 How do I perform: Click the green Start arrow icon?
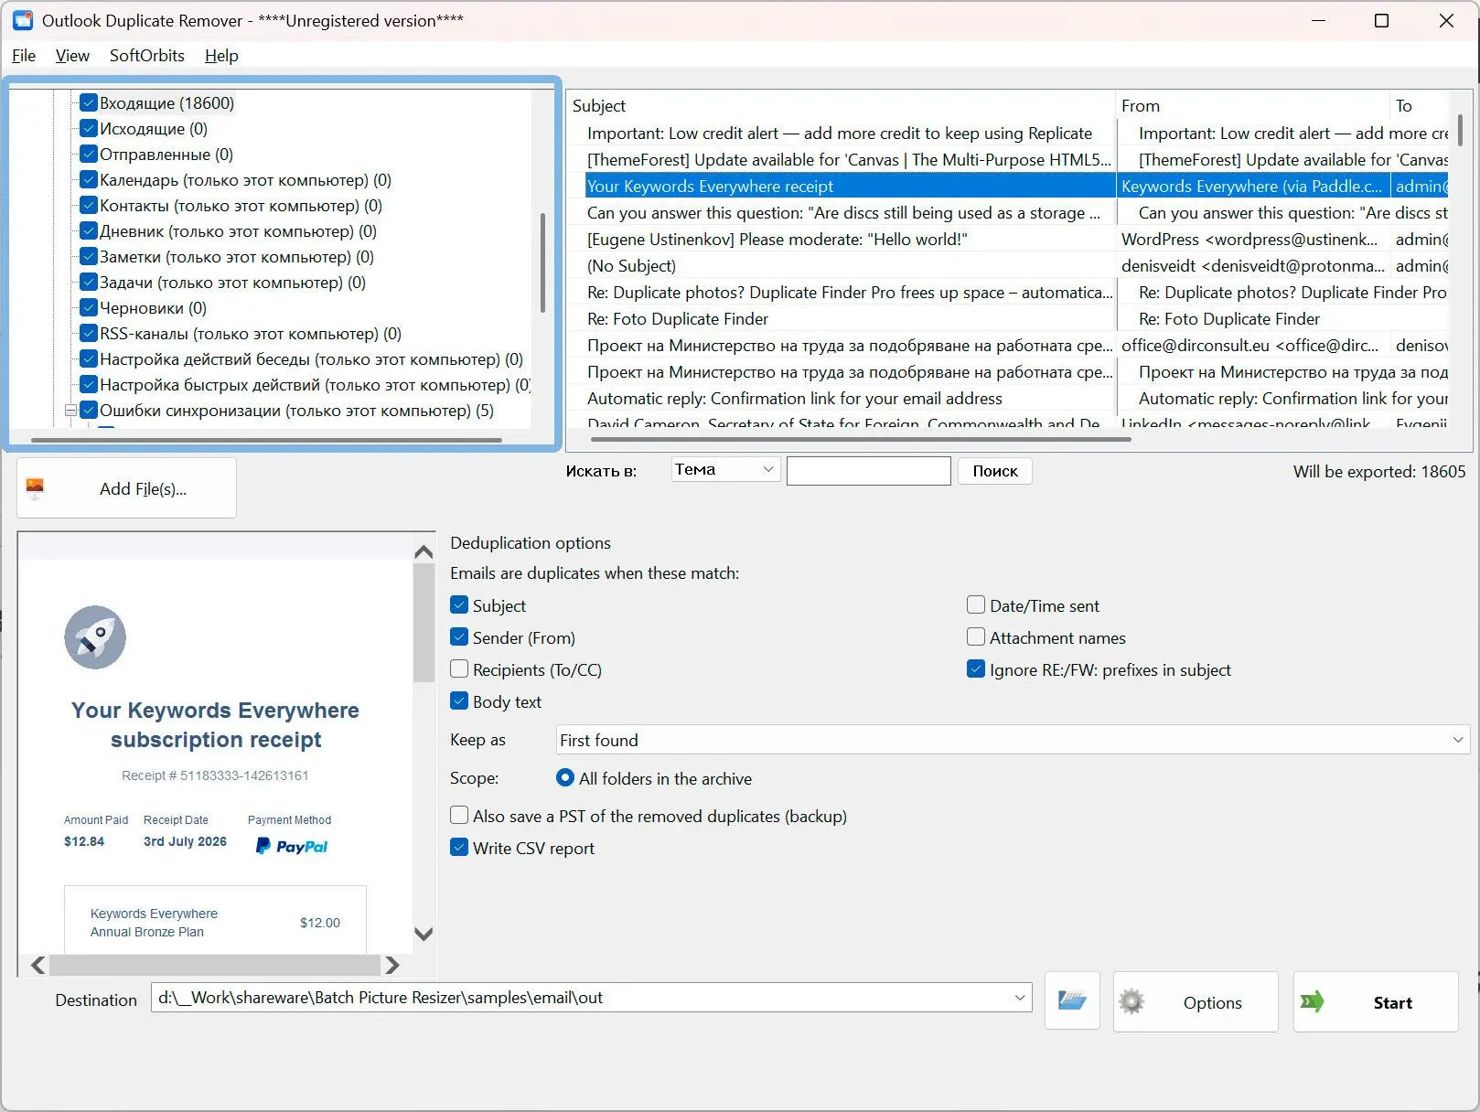point(1313,1002)
